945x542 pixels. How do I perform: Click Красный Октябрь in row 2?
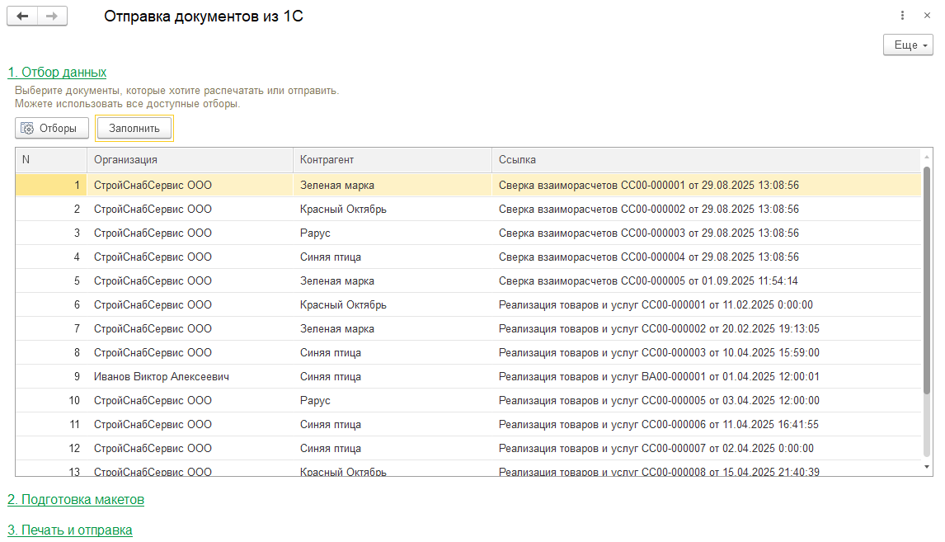click(x=393, y=210)
